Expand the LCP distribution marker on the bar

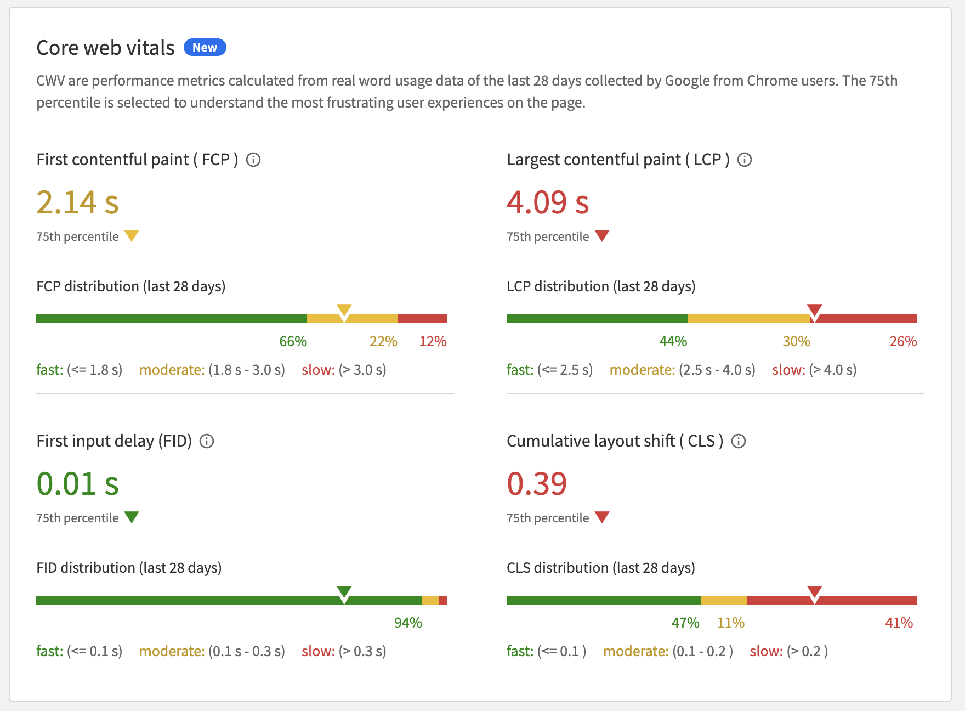(815, 311)
